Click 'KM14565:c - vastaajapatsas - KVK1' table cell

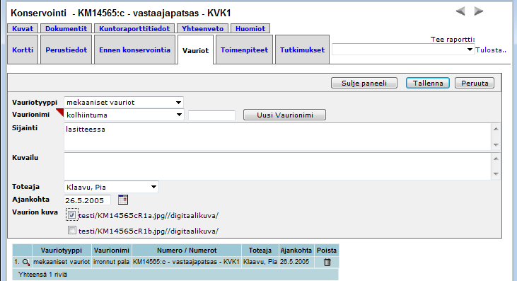tap(186, 262)
